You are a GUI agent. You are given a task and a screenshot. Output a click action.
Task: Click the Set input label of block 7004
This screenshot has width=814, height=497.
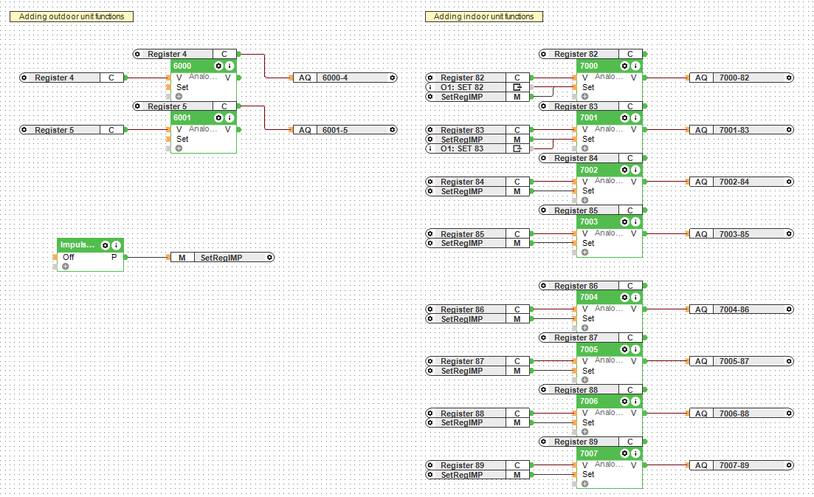pyautogui.click(x=588, y=319)
